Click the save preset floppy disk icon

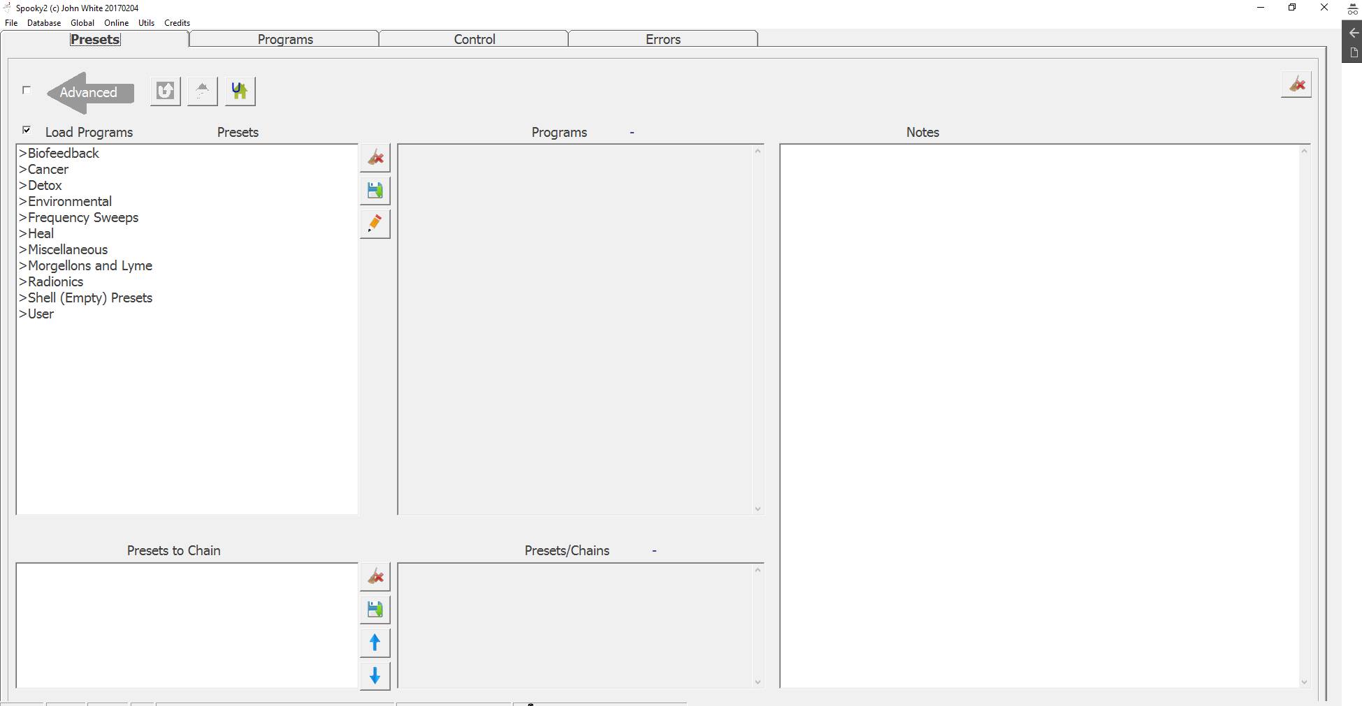click(x=375, y=190)
